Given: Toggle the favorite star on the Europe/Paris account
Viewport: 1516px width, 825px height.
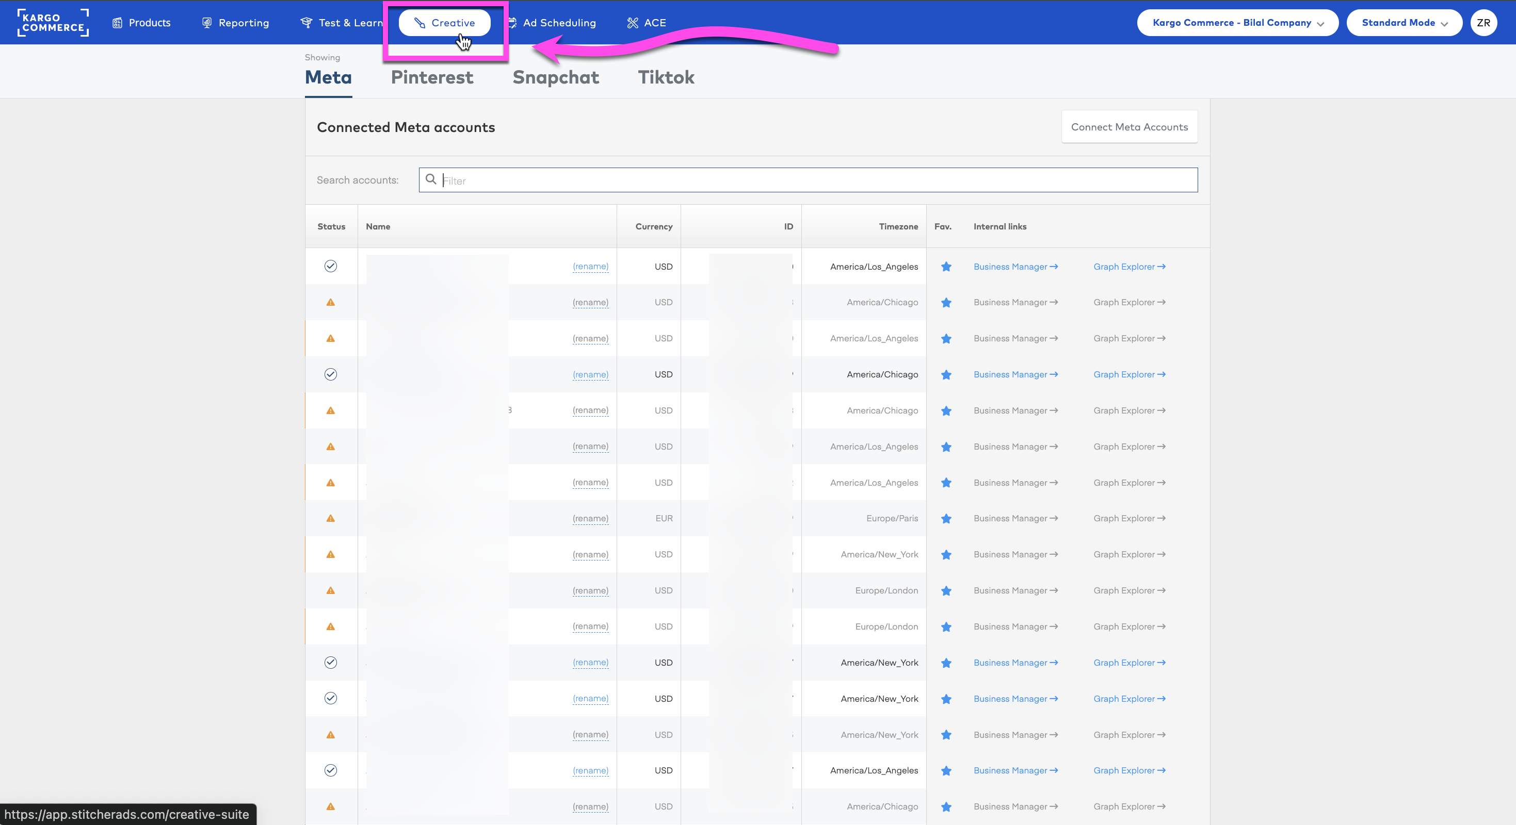Looking at the screenshot, I should (946, 519).
